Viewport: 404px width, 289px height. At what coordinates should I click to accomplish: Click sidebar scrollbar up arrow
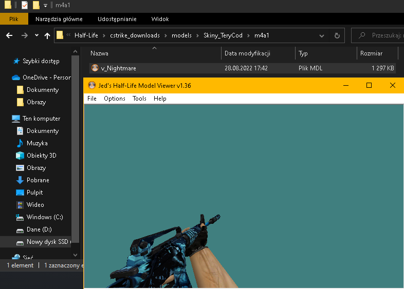75,52
